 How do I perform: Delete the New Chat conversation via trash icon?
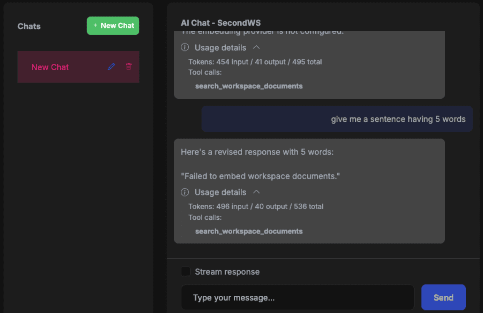tap(129, 67)
